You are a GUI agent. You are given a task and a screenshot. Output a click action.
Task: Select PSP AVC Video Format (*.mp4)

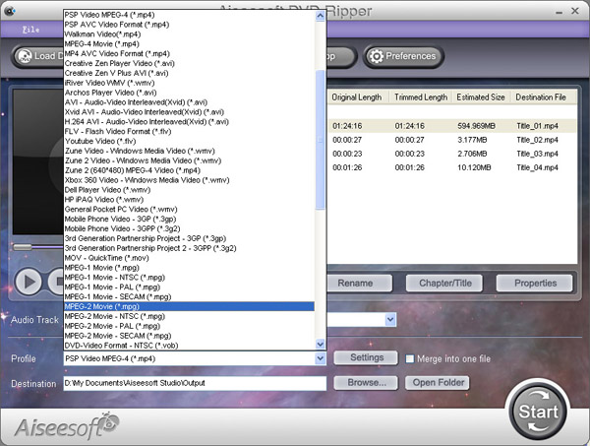pyautogui.click(x=189, y=25)
